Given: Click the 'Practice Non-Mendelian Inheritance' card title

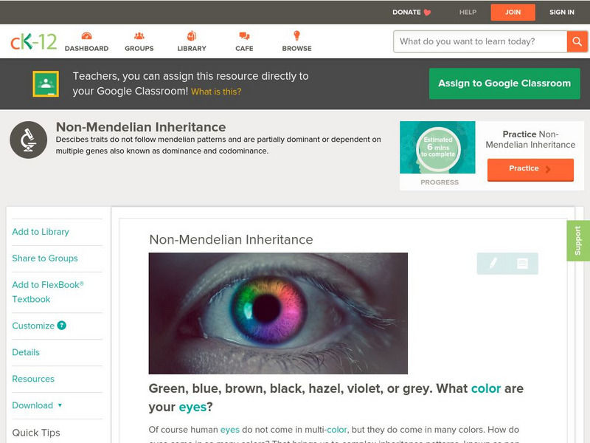Looking at the screenshot, I should [x=530, y=140].
